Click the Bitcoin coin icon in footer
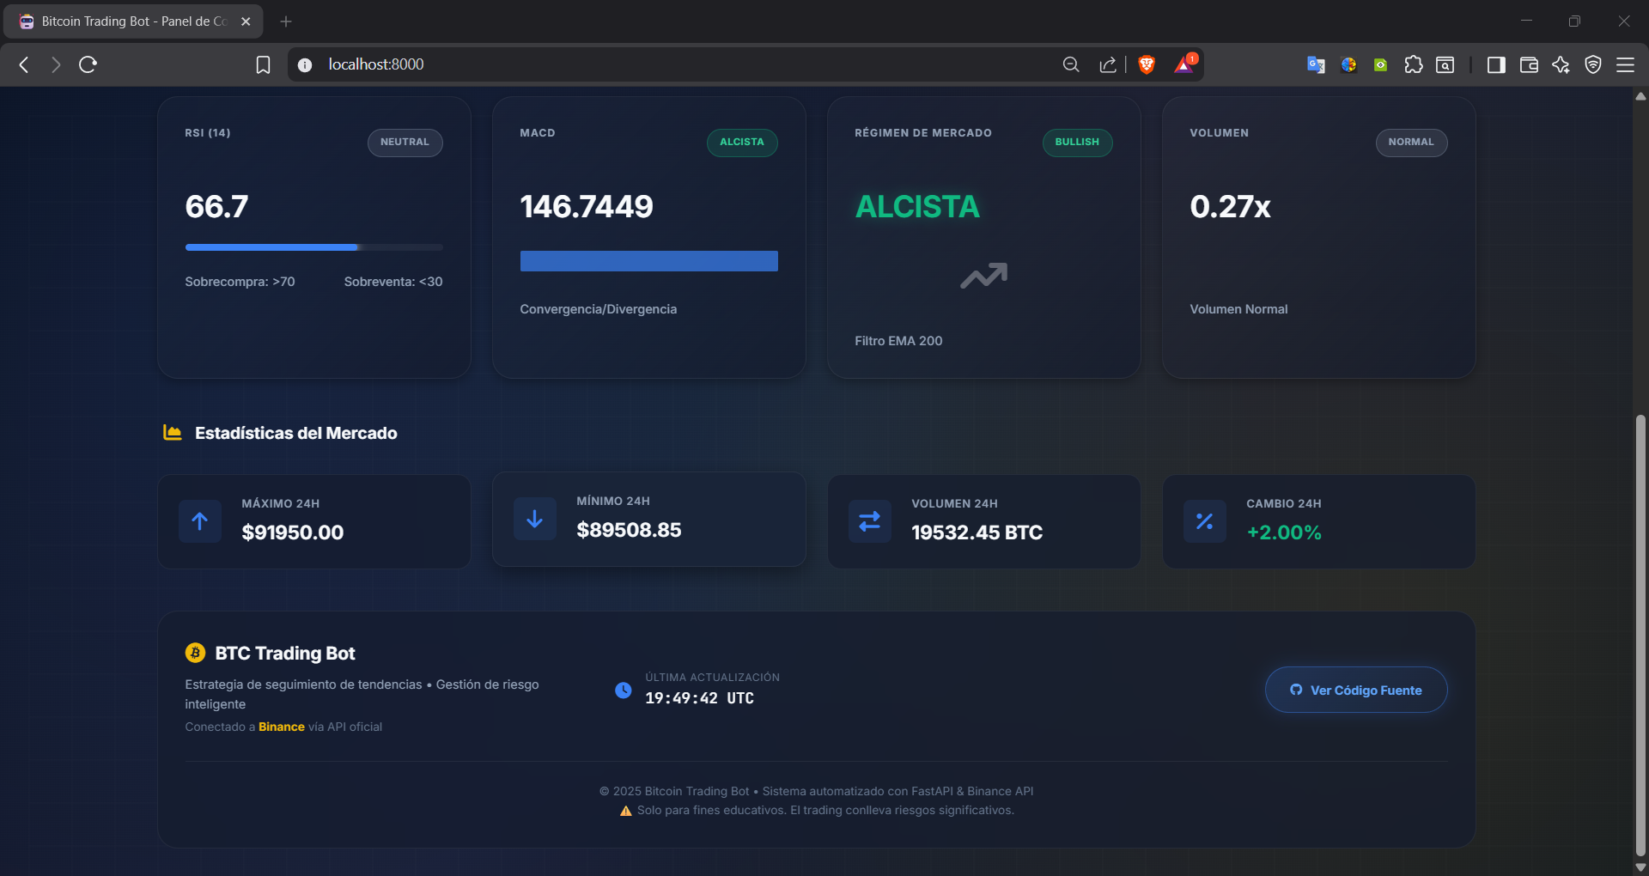The width and height of the screenshot is (1649, 876). [195, 653]
